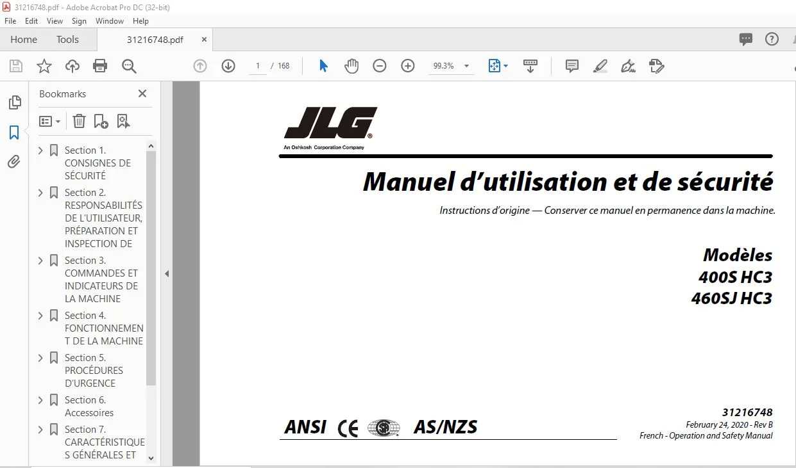Open Section 2 RESPONSABILITÉS DE L'UTILISATEUR bookmark
Viewport: 796px width, 468px height.
pyautogui.click(x=103, y=218)
